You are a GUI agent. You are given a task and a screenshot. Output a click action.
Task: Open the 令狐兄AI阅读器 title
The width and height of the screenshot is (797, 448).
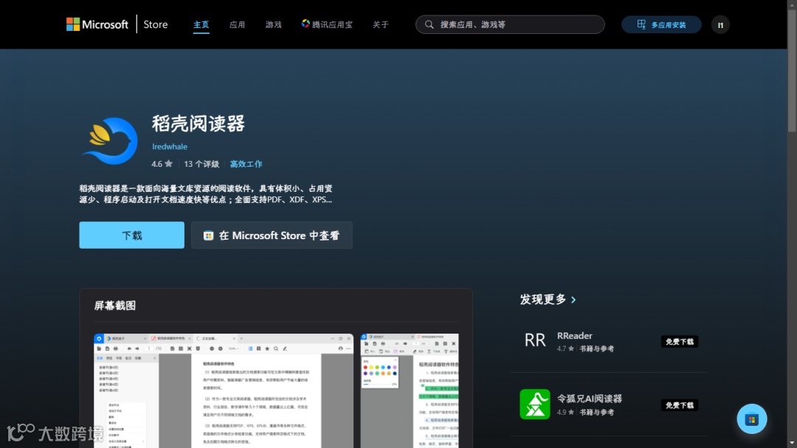[590, 399]
